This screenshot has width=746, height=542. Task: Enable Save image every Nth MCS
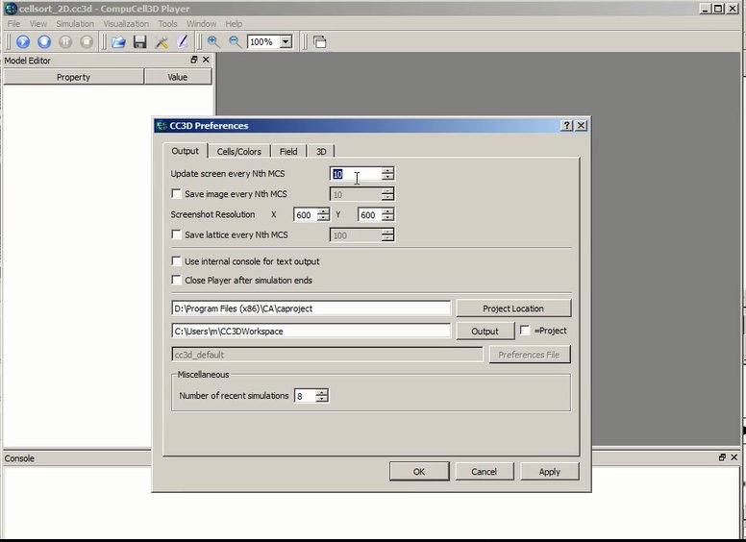point(176,194)
